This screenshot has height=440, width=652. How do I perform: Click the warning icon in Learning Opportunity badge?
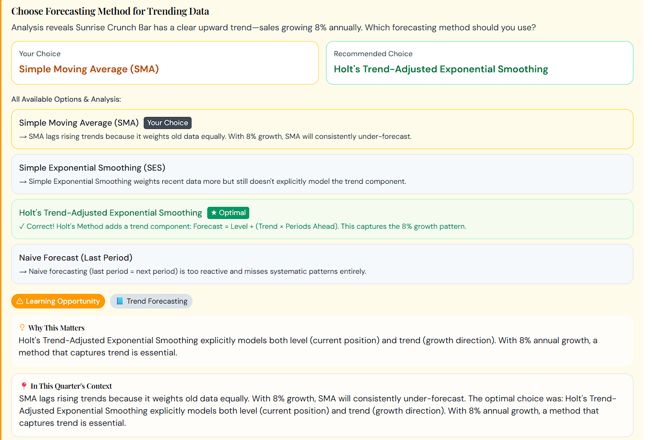(20, 301)
